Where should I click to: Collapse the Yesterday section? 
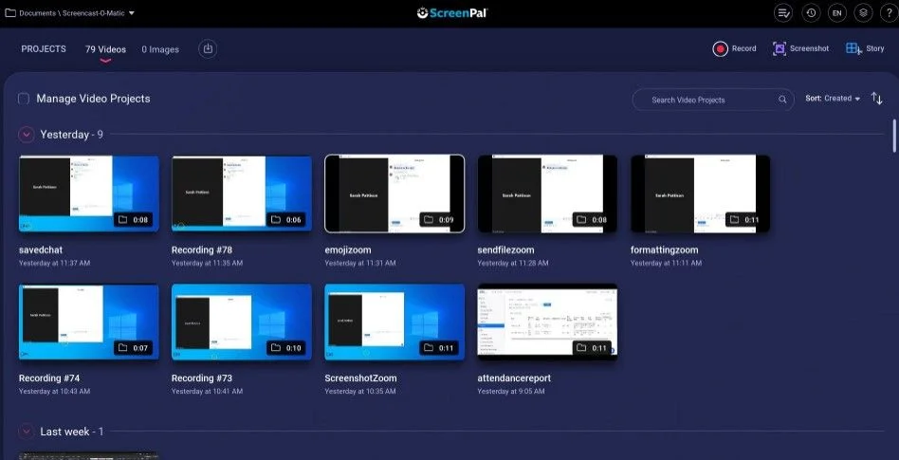coord(26,135)
